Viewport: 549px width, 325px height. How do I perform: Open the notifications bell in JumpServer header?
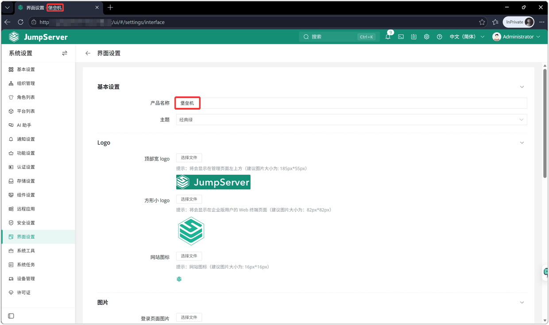coord(388,37)
